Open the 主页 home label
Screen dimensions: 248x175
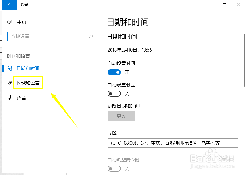click(21, 22)
